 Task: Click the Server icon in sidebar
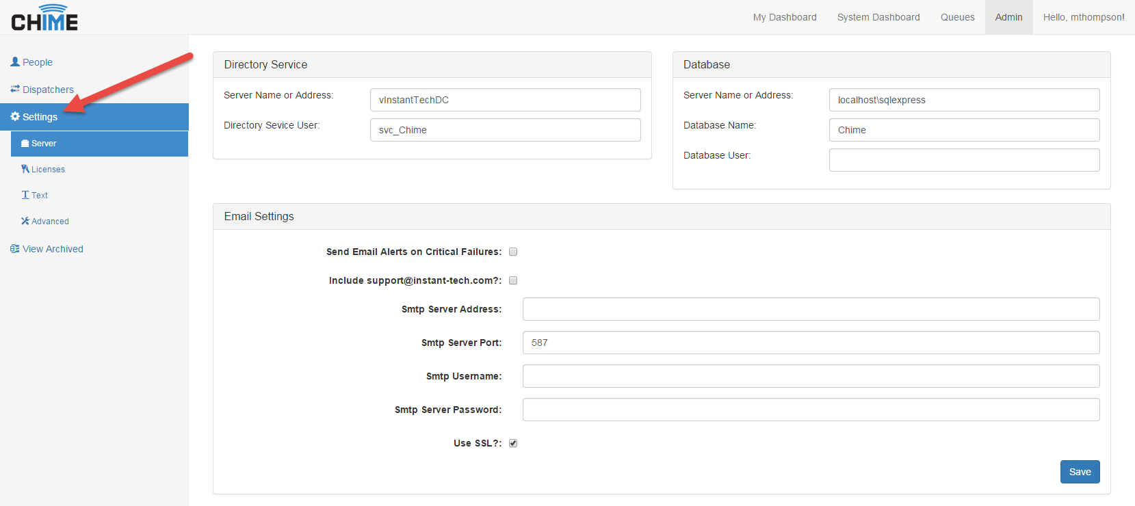point(25,144)
